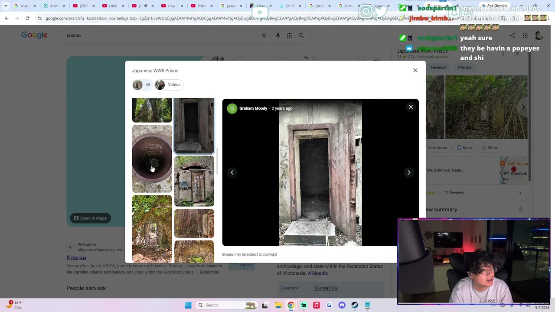Image resolution: width=555 pixels, height=312 pixels.
Task: Clear the search box text
Action: tap(264, 36)
